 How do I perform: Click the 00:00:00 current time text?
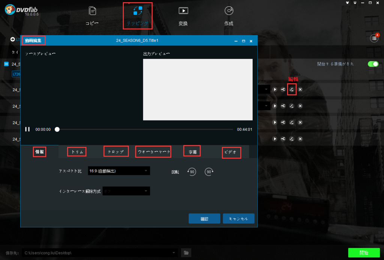[x=43, y=129]
